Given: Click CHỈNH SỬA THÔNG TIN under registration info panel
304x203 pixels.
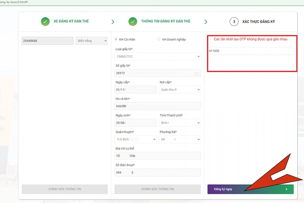Looking at the screenshot, I should pyautogui.click(x=158, y=189).
